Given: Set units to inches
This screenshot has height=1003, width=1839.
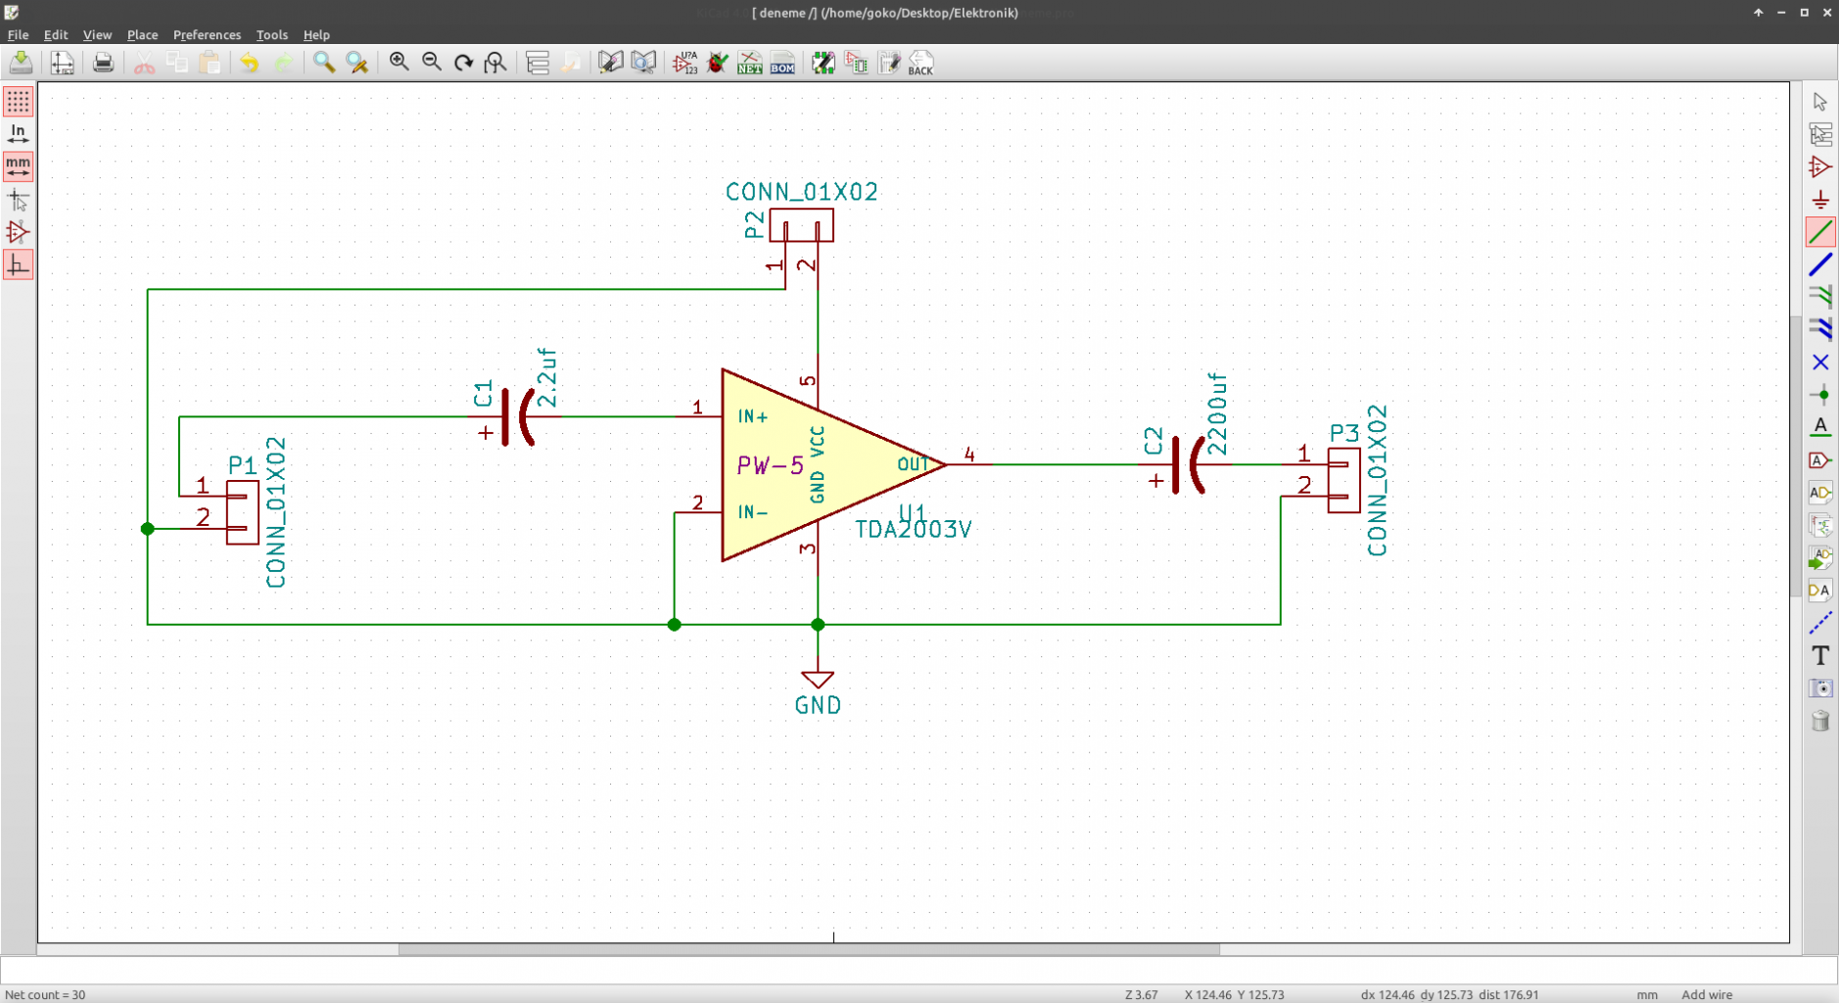Looking at the screenshot, I should (19, 134).
